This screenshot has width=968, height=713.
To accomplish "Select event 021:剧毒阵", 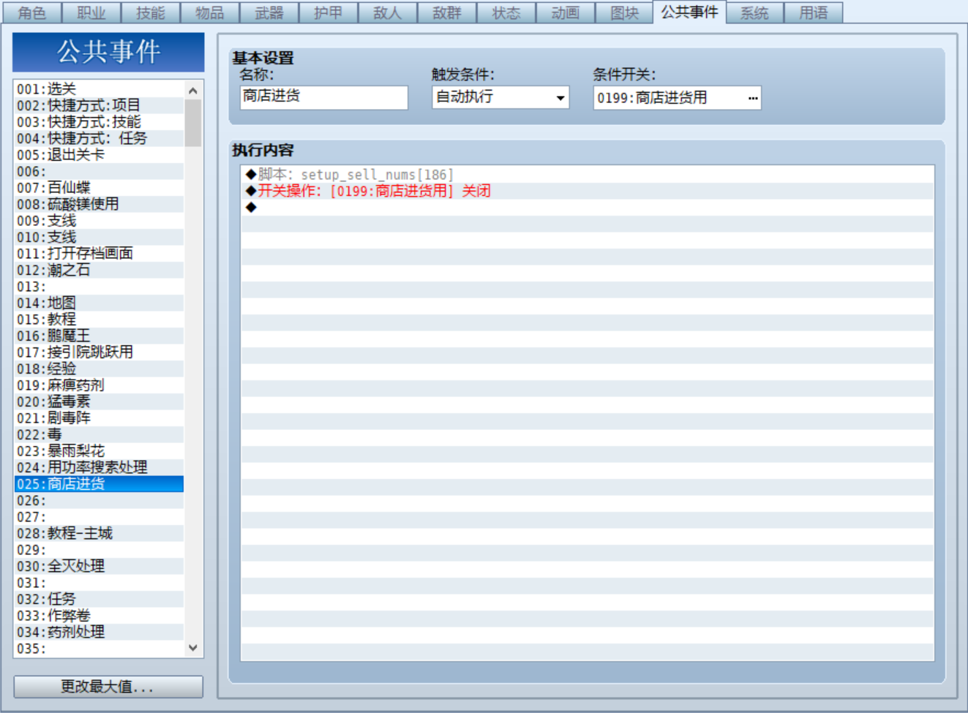I will tap(99, 418).
